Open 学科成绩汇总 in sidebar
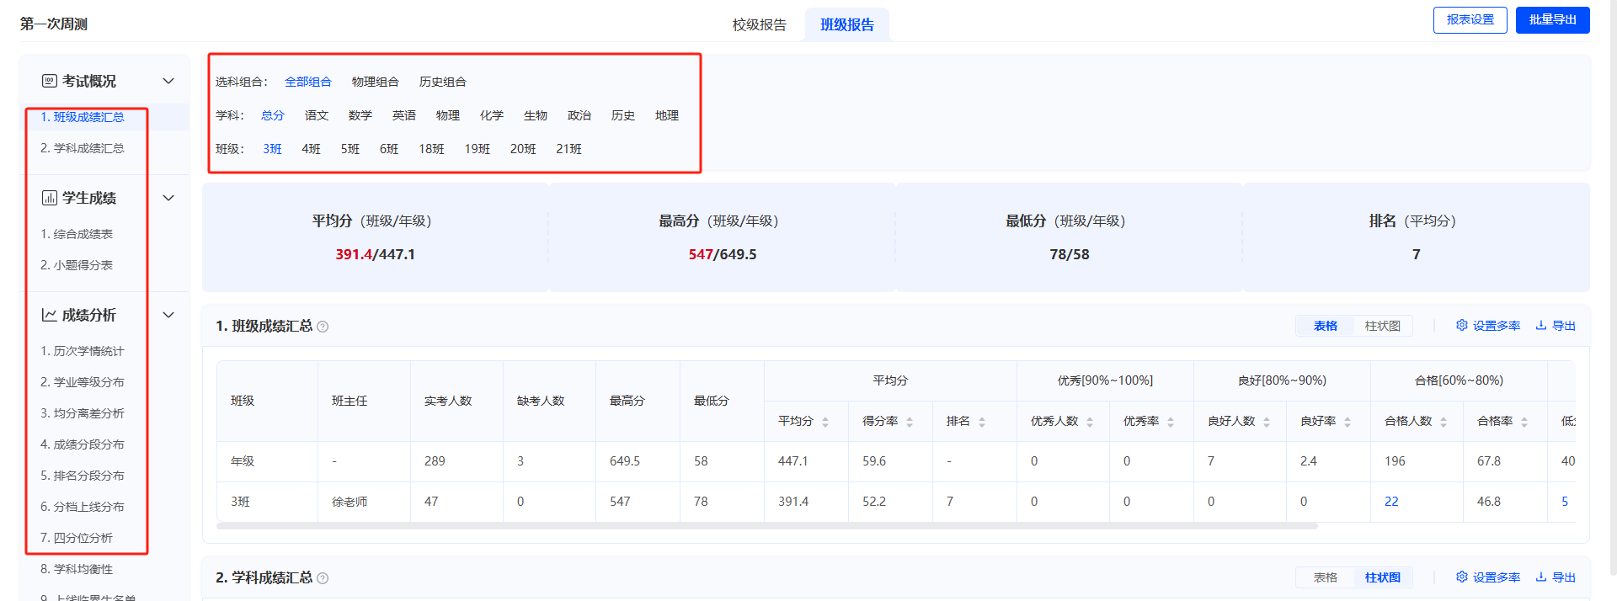1617x601 pixels. (83, 148)
